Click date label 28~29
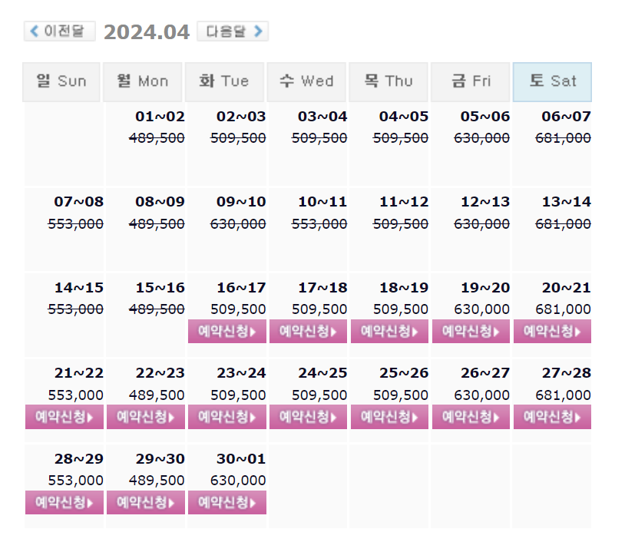Image resolution: width=625 pixels, height=542 pixels. click(79, 459)
